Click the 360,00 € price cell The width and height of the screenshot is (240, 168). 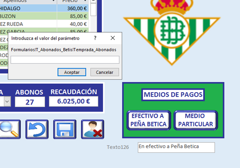click(x=73, y=8)
